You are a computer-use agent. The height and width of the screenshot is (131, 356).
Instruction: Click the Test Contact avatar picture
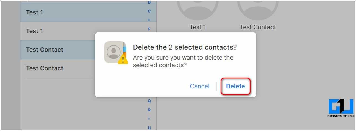click(x=258, y=8)
